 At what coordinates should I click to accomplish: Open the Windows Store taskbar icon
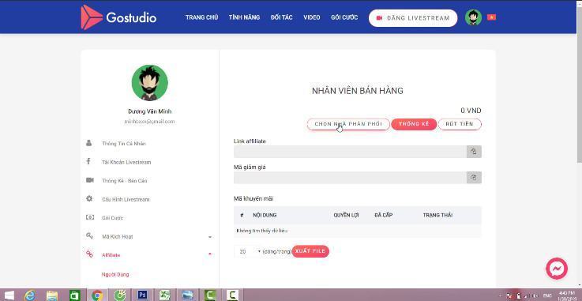74,295
